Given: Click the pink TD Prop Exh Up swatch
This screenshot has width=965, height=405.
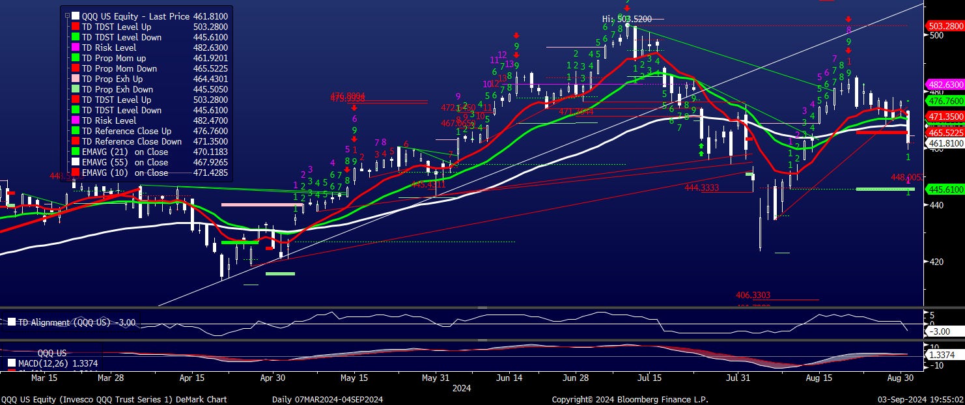Looking at the screenshot, I should coord(76,79).
